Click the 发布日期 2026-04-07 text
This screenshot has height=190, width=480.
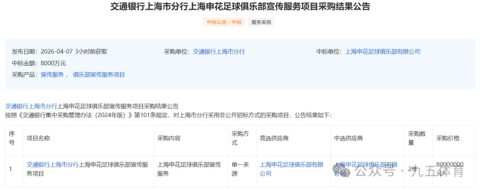[x=60, y=51]
